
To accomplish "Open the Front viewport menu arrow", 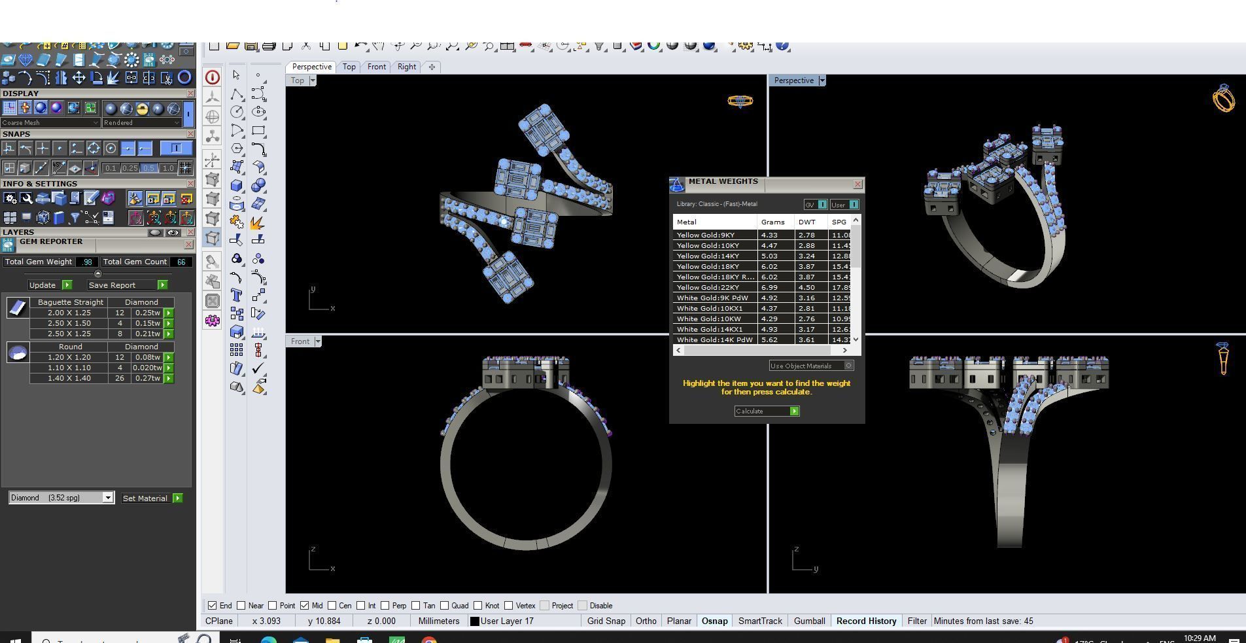I will click(x=318, y=341).
